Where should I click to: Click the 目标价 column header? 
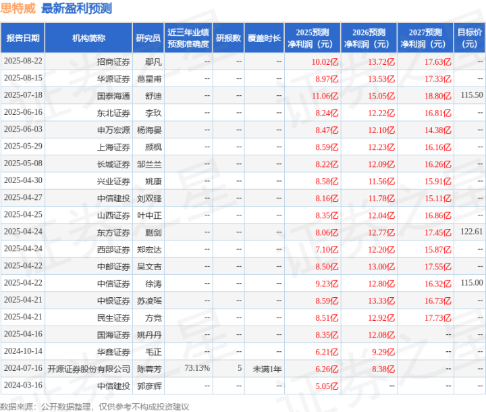469,38
